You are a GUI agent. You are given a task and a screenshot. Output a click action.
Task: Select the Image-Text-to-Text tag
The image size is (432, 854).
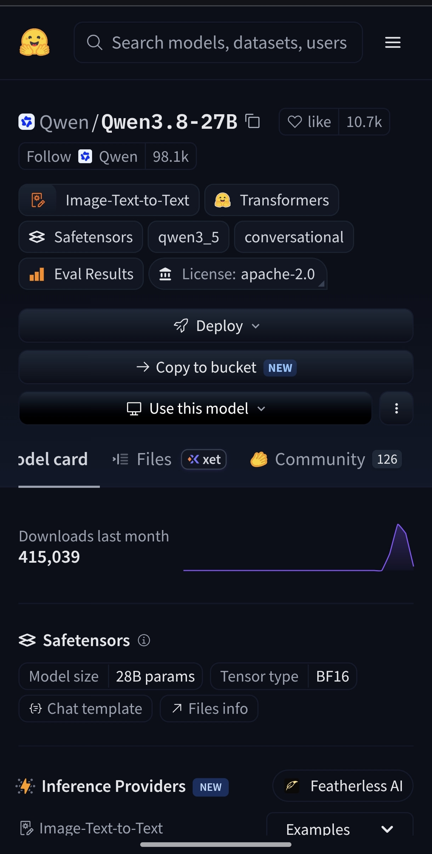coord(109,200)
